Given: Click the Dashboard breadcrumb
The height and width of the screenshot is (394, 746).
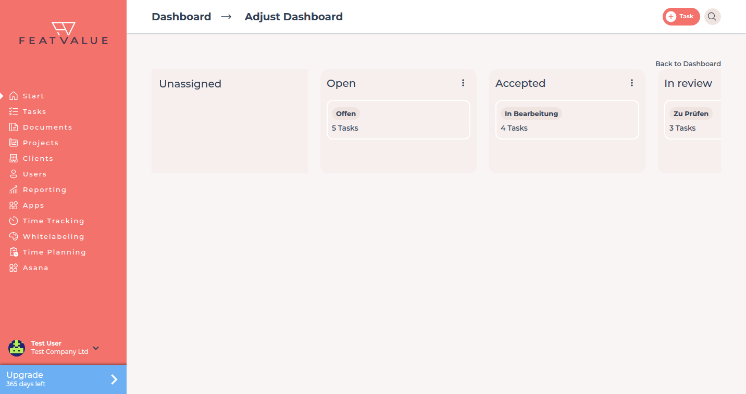Looking at the screenshot, I should [x=181, y=17].
